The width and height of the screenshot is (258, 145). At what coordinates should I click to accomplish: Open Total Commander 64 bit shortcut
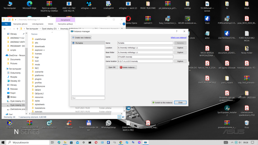(89, 124)
